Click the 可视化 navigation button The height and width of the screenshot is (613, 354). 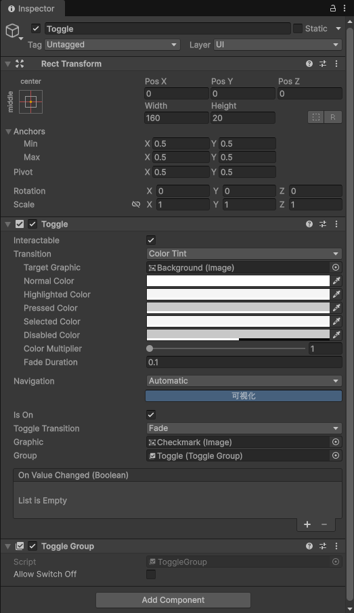click(244, 396)
